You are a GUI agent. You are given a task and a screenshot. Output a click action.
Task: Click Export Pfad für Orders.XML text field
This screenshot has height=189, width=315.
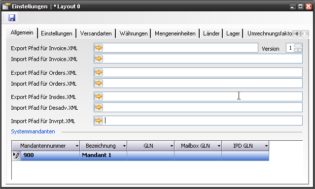coord(198,72)
